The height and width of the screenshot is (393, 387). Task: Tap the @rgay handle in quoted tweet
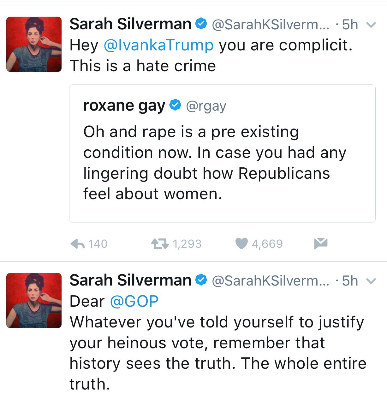tap(206, 106)
